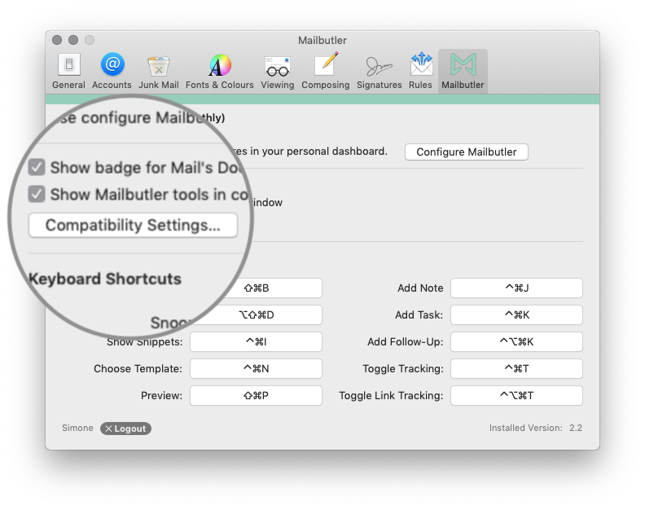Select the Add Task shortcut field
This screenshot has height=510, width=645.
516,315
